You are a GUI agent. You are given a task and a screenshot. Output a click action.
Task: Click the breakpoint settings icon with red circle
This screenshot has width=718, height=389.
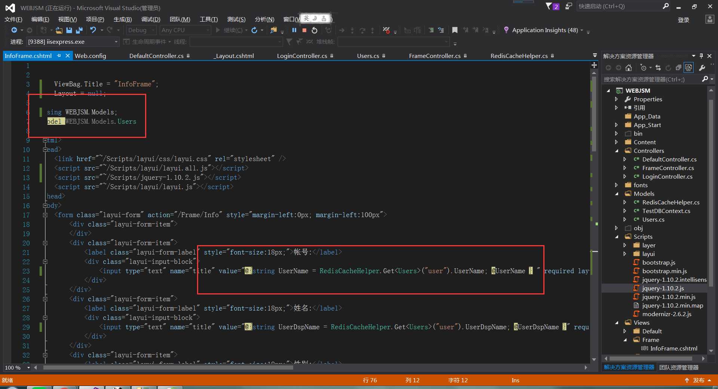point(387,30)
